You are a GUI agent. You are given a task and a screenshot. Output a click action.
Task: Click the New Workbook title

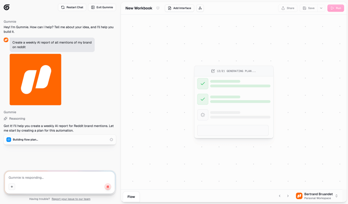pyautogui.click(x=139, y=8)
